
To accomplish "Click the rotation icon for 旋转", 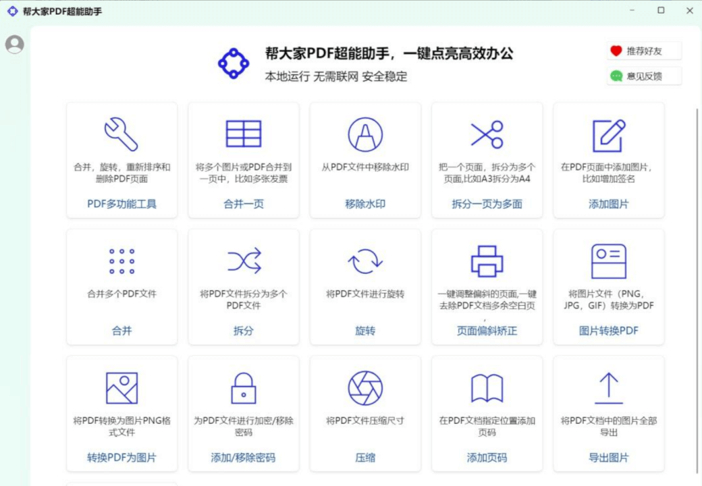I will 364,260.
